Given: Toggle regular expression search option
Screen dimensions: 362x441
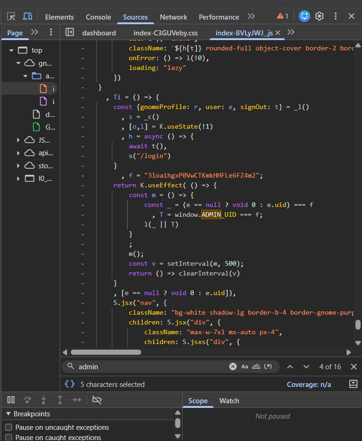Looking at the screenshot, I should click(268, 366).
